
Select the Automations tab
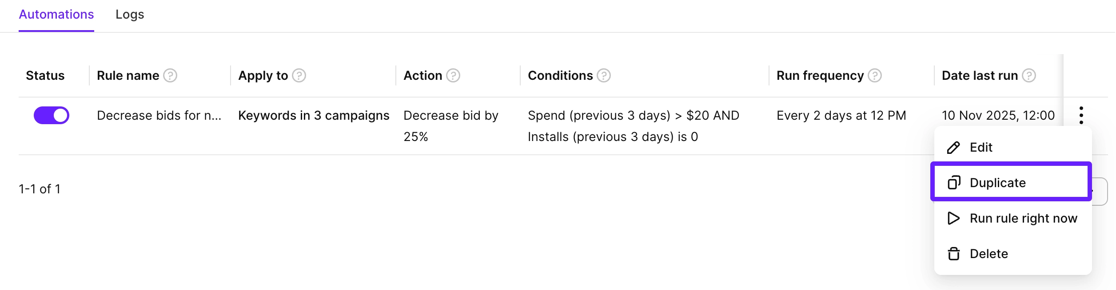pyautogui.click(x=56, y=15)
